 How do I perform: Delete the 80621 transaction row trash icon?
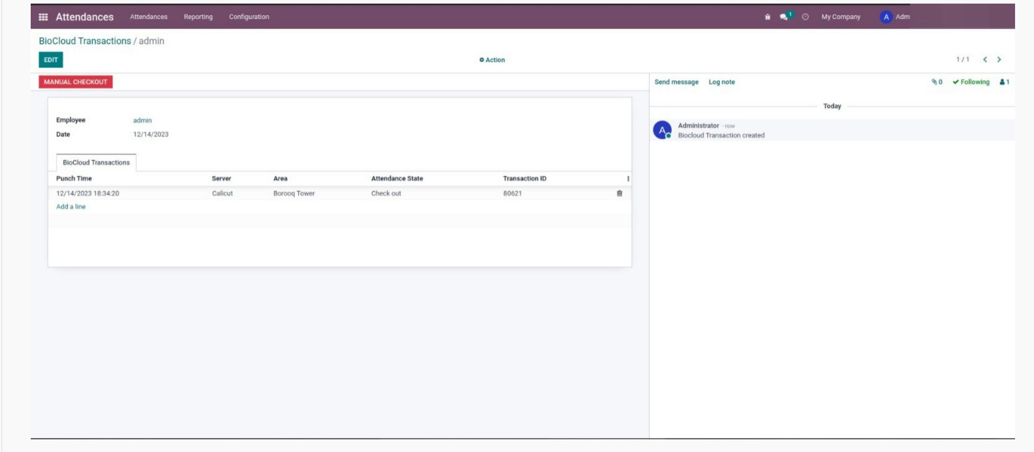coord(620,193)
